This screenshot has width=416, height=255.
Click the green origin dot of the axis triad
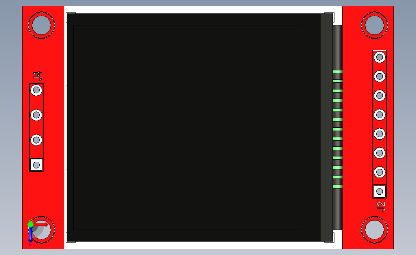31,224
